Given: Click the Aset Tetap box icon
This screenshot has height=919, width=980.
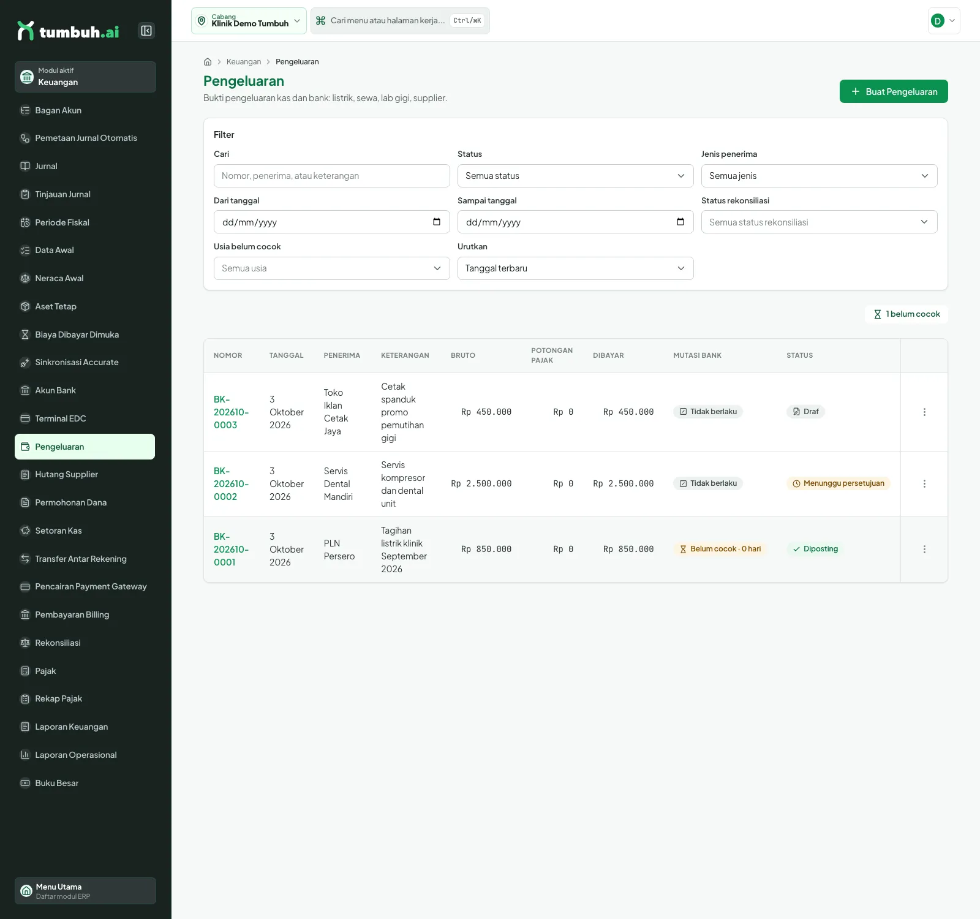Looking at the screenshot, I should coord(25,306).
